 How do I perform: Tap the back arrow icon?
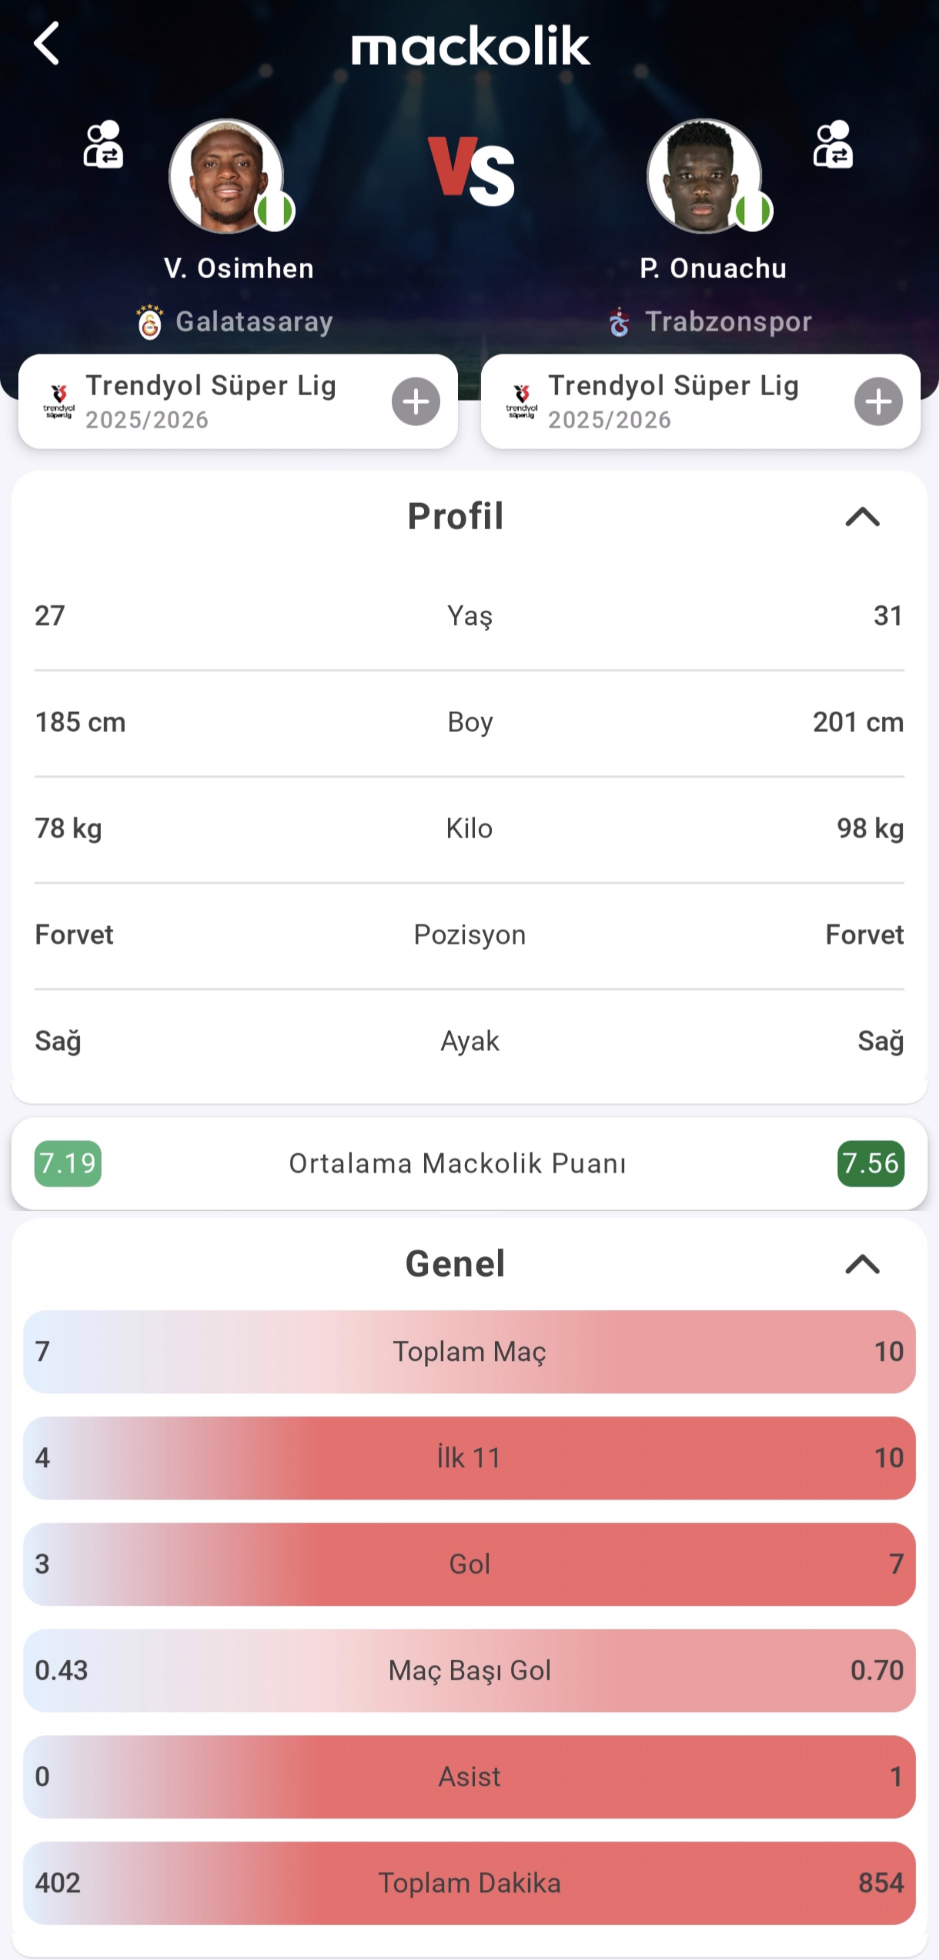[47, 43]
